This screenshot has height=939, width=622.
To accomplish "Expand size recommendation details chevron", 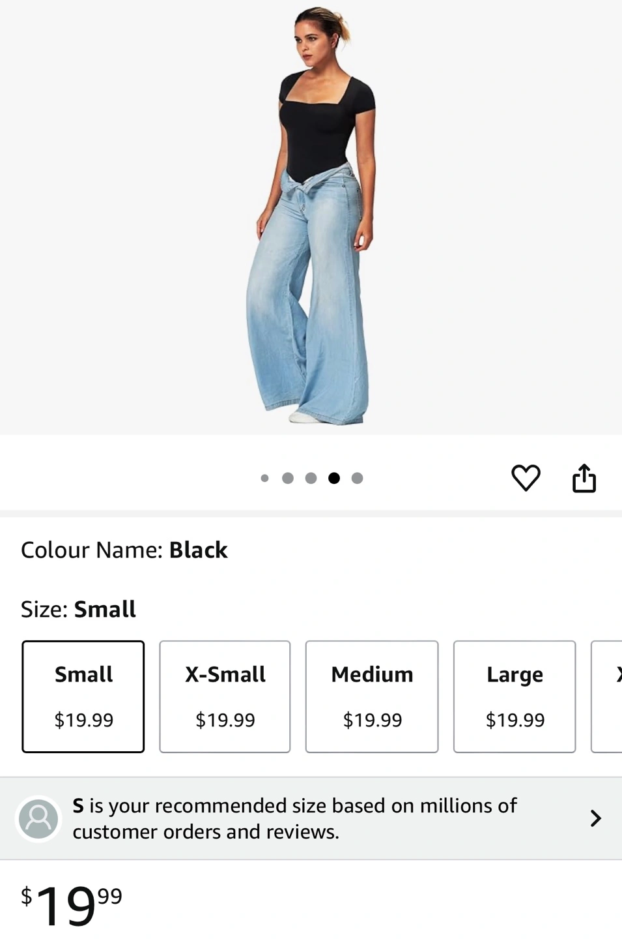I will [x=595, y=818].
